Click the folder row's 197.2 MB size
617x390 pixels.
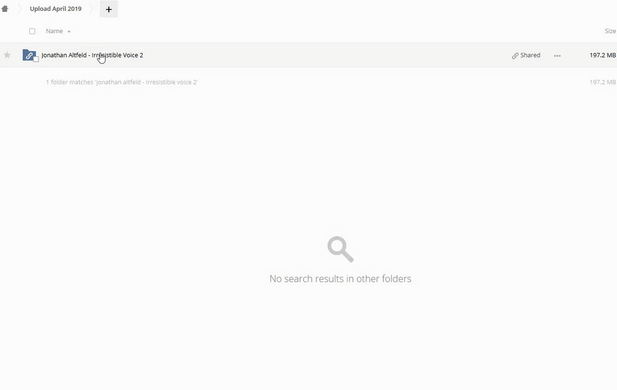coord(602,55)
